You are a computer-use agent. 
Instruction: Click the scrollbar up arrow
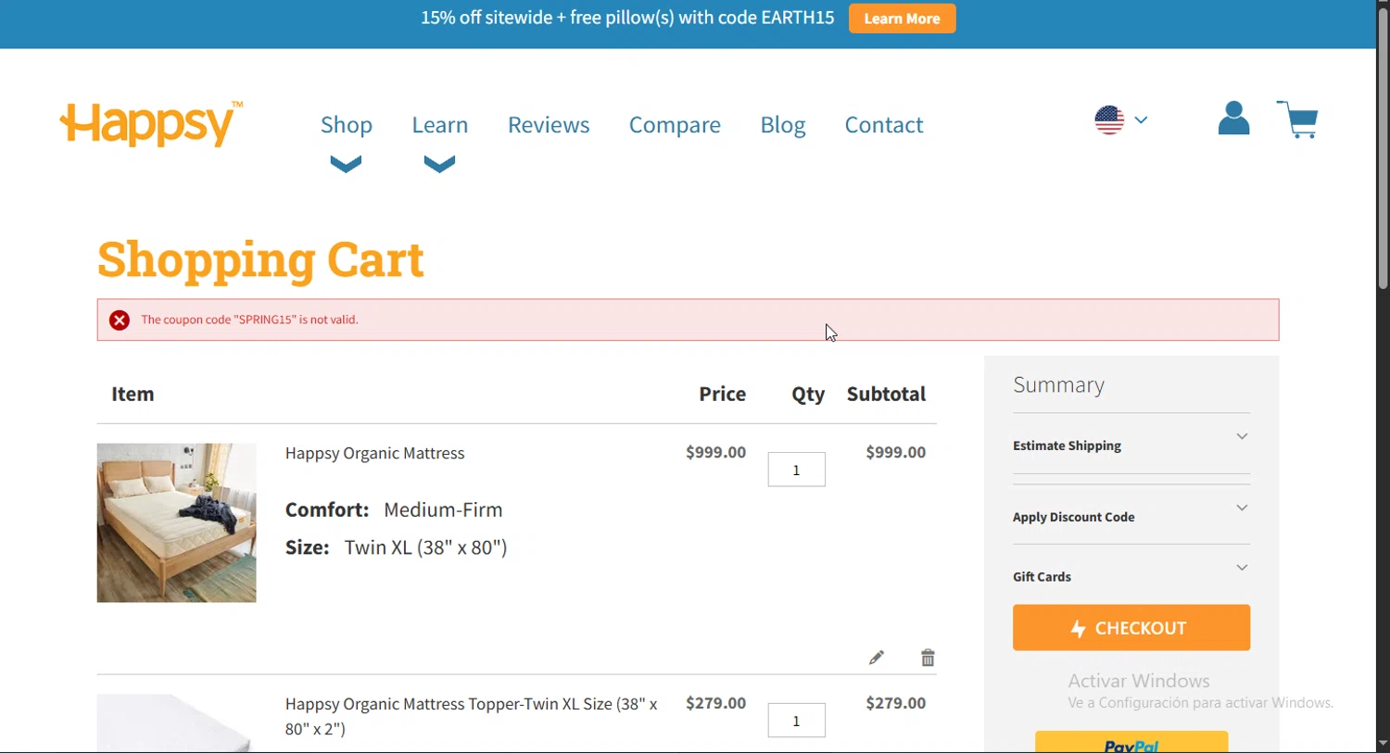pos(1383,5)
